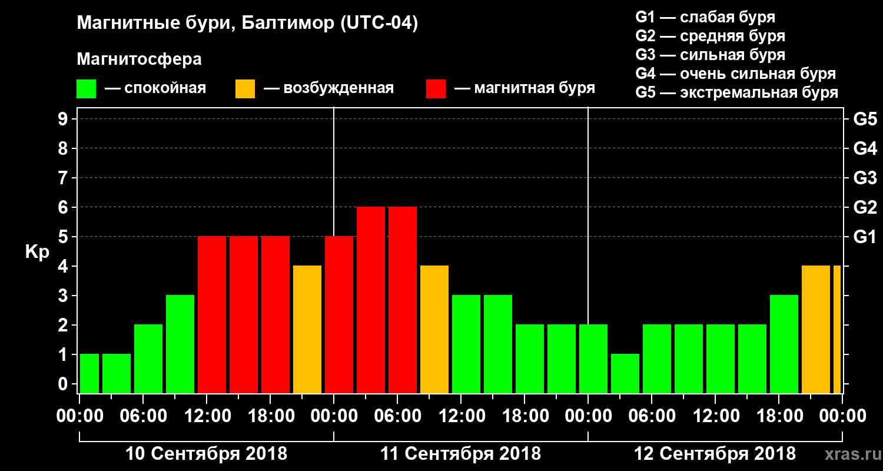This screenshot has height=471, width=883.
Task: Click the 'G4' label on the right axis
Action: click(x=865, y=148)
